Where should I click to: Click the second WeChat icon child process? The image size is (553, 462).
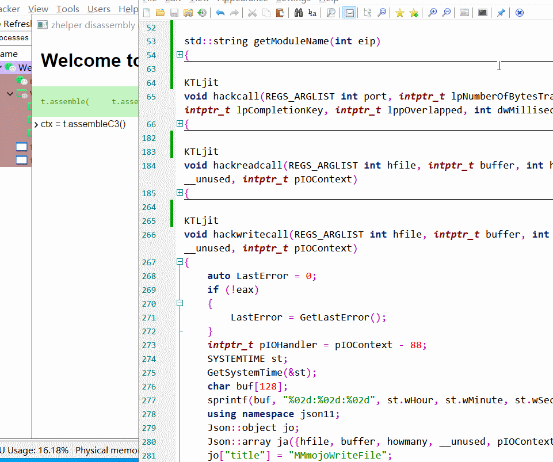pos(22,94)
